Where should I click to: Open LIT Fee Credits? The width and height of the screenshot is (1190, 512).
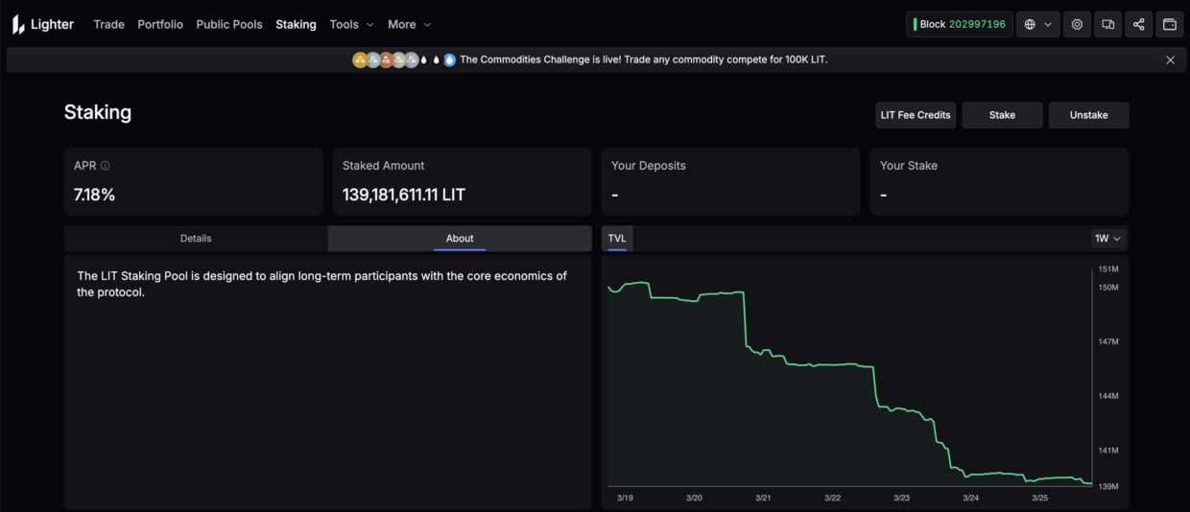tap(916, 115)
